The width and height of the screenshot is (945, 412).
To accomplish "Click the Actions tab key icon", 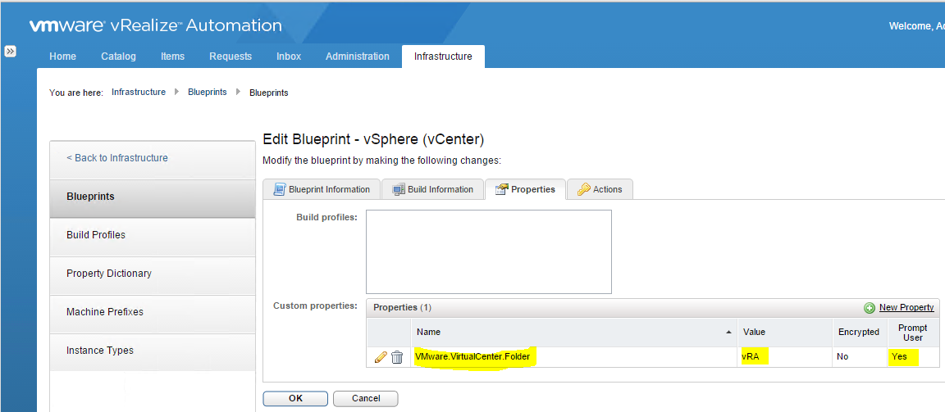I will click(x=583, y=189).
